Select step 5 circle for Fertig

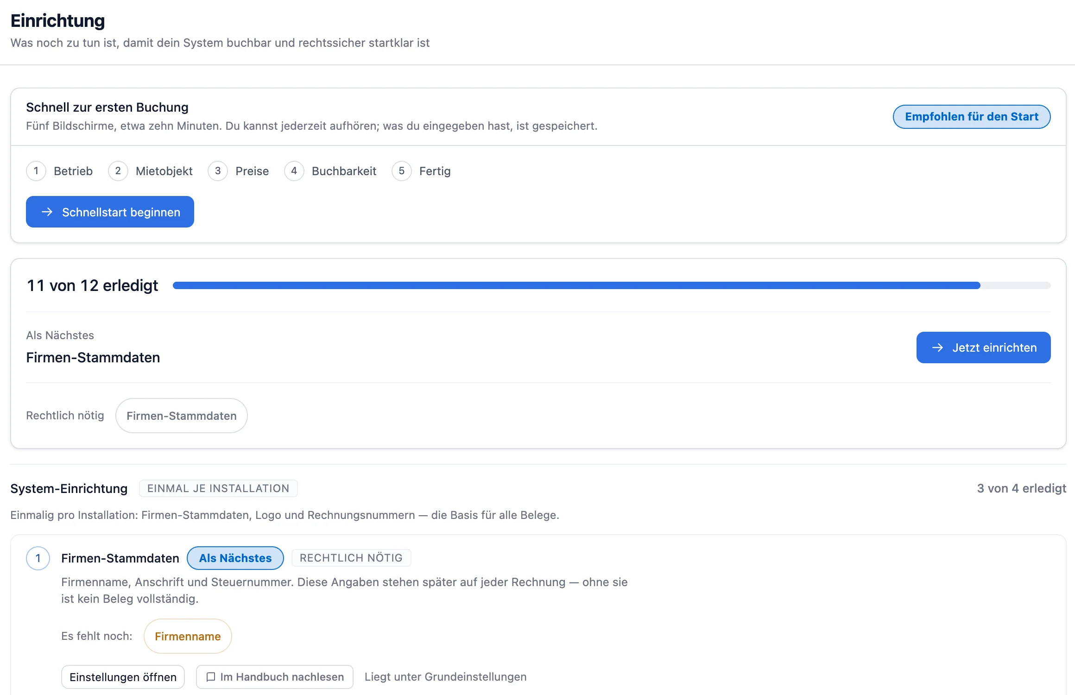pyautogui.click(x=402, y=171)
